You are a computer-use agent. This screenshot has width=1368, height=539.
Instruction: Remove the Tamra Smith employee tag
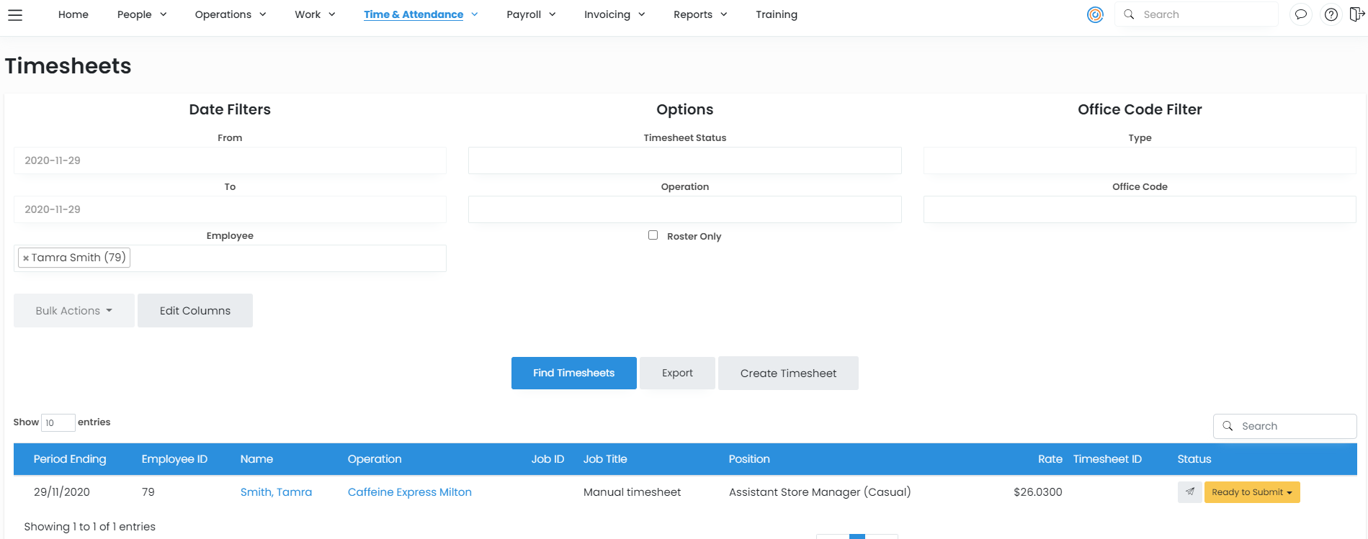point(26,258)
